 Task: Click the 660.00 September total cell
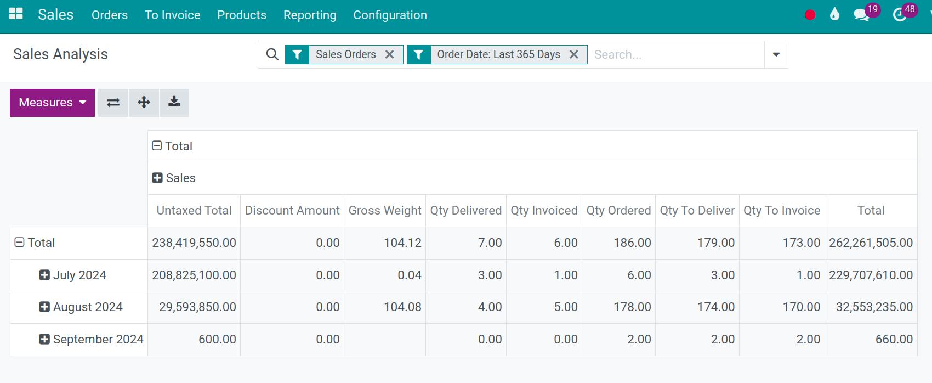click(x=871, y=339)
